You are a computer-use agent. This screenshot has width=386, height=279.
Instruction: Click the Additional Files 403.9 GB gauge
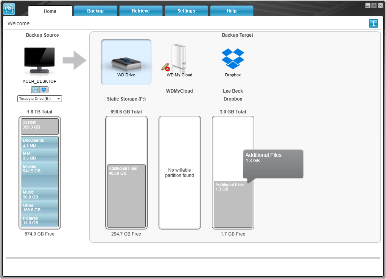(x=126, y=196)
